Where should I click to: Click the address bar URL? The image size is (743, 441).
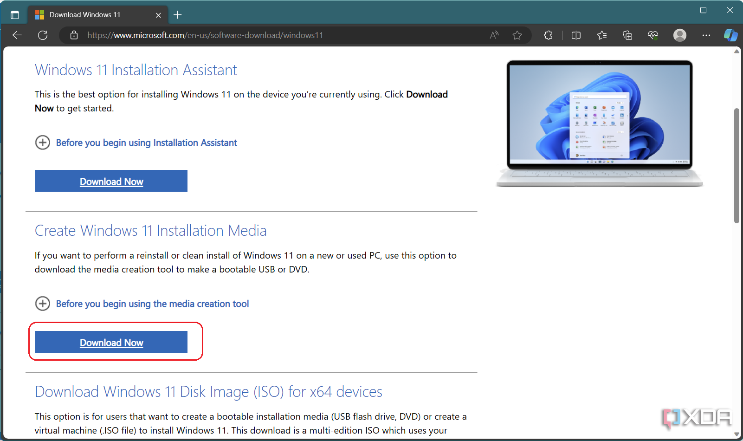click(x=205, y=35)
